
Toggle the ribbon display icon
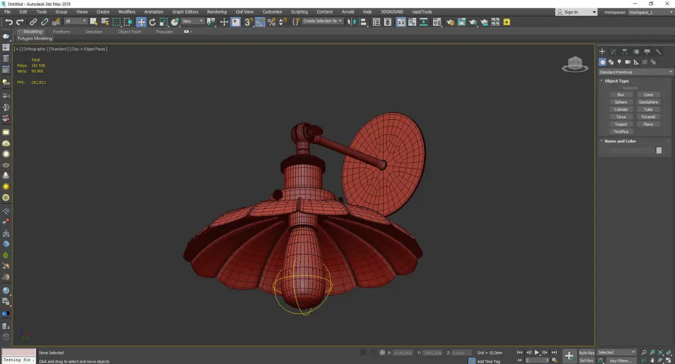(x=402, y=22)
